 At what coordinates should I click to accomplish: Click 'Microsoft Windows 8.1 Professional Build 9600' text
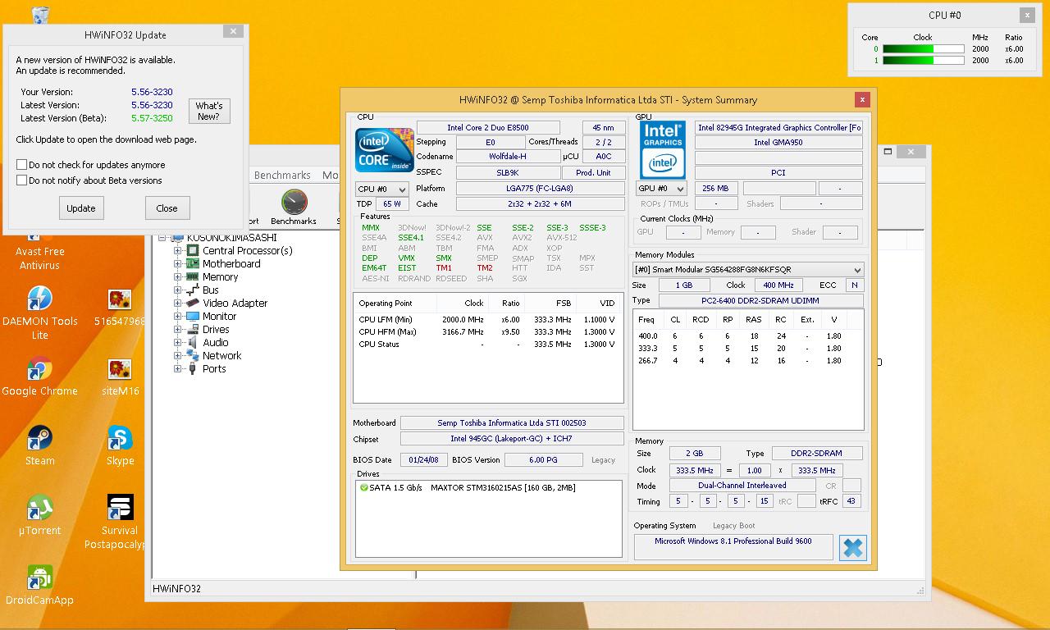click(x=733, y=541)
